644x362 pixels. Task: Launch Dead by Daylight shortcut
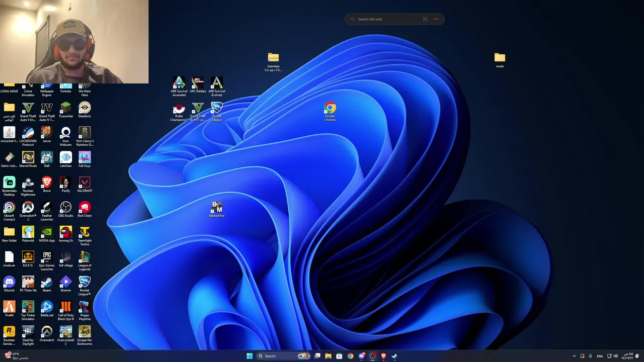[28, 336]
